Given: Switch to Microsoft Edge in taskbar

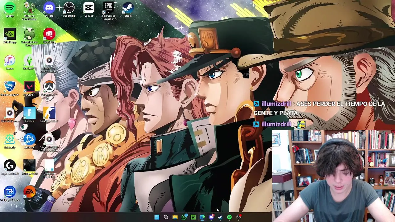Looking at the screenshot, I should 202,217.
